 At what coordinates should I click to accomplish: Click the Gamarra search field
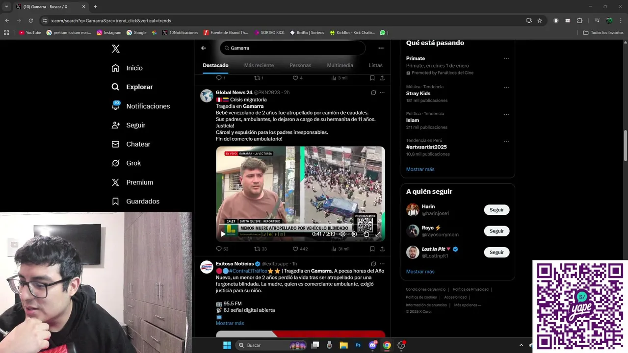[x=293, y=48]
